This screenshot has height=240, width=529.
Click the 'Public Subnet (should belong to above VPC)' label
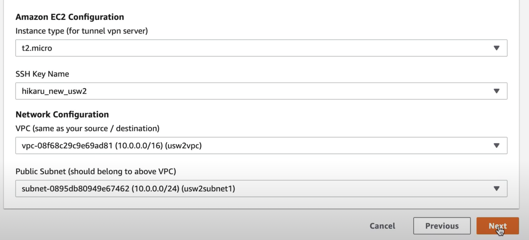[x=96, y=171]
